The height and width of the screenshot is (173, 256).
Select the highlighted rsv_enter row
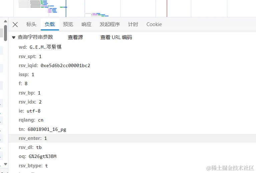pos(132,138)
